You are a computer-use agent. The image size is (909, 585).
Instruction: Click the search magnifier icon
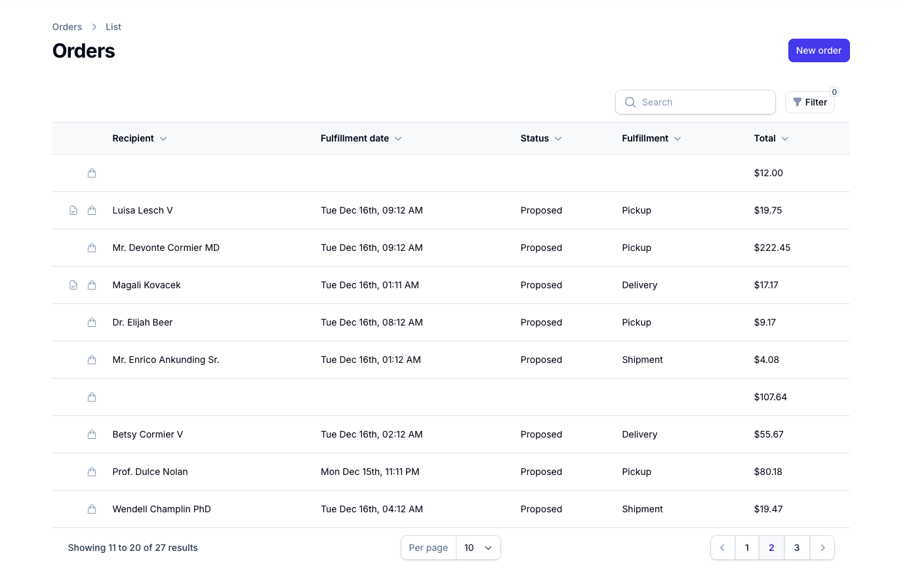(x=630, y=102)
